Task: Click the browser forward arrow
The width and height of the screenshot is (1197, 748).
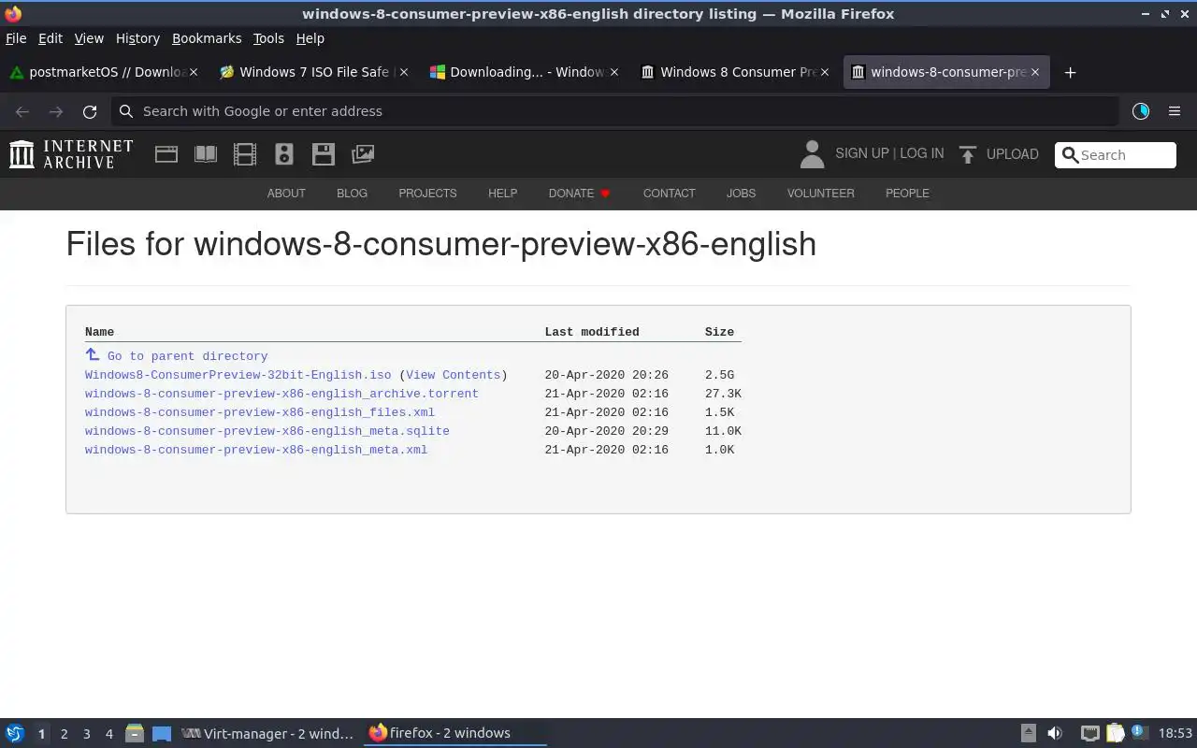Action: coord(56,111)
